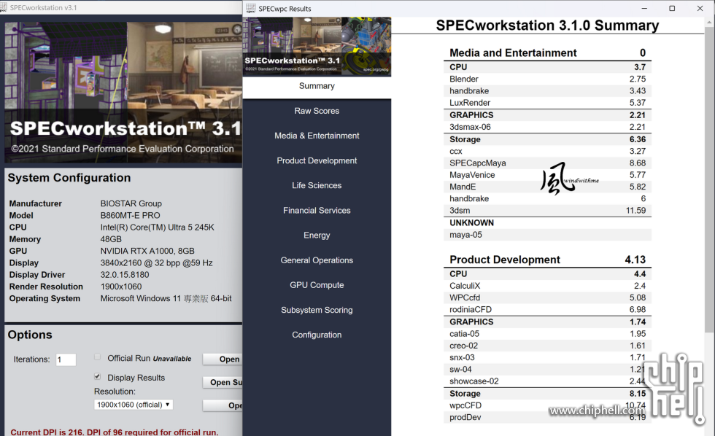View Subsystem Scoring results
The image size is (715, 436).
tap(317, 310)
